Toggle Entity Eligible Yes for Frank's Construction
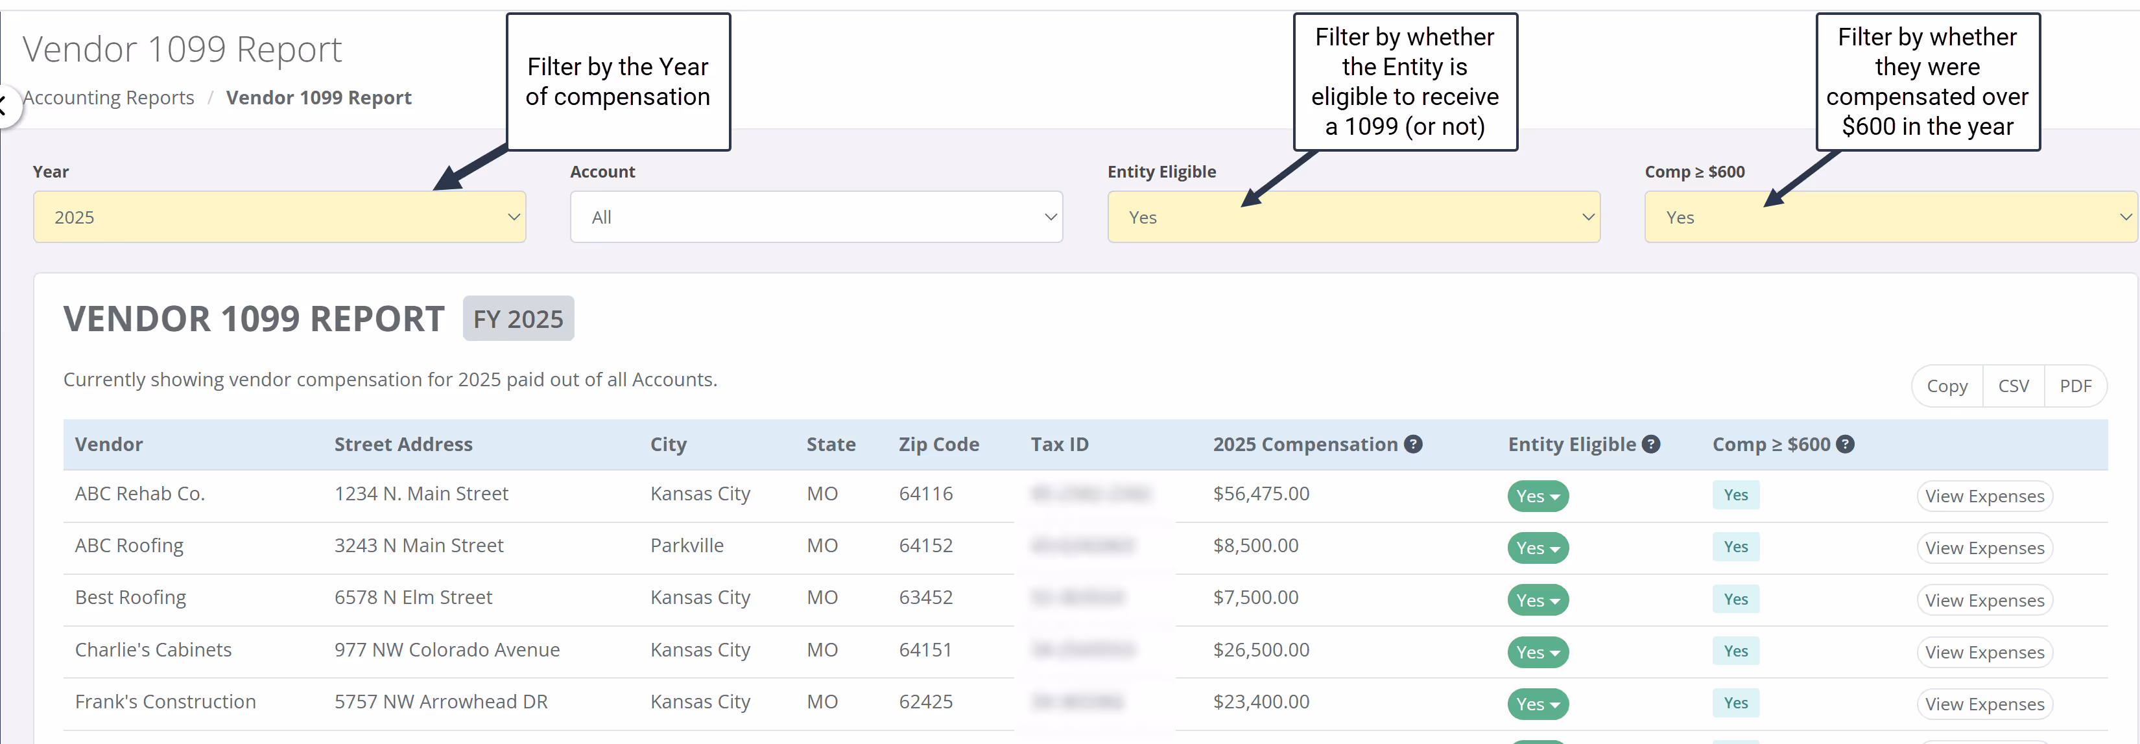This screenshot has height=744, width=2140. tap(1538, 704)
